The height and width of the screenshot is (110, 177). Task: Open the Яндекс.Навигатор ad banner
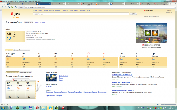click(151, 36)
